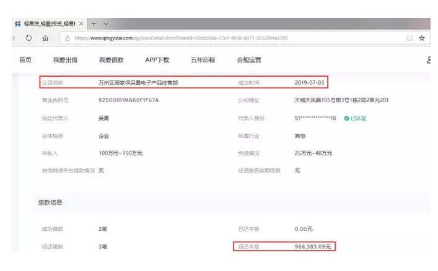
Task: Bookmark page with the star icon
Action: pyautogui.click(x=422, y=38)
